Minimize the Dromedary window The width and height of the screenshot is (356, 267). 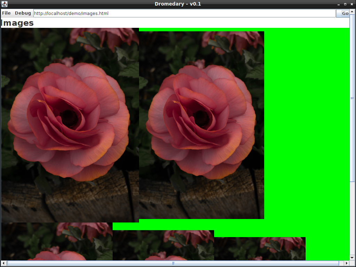[x=339, y=4]
